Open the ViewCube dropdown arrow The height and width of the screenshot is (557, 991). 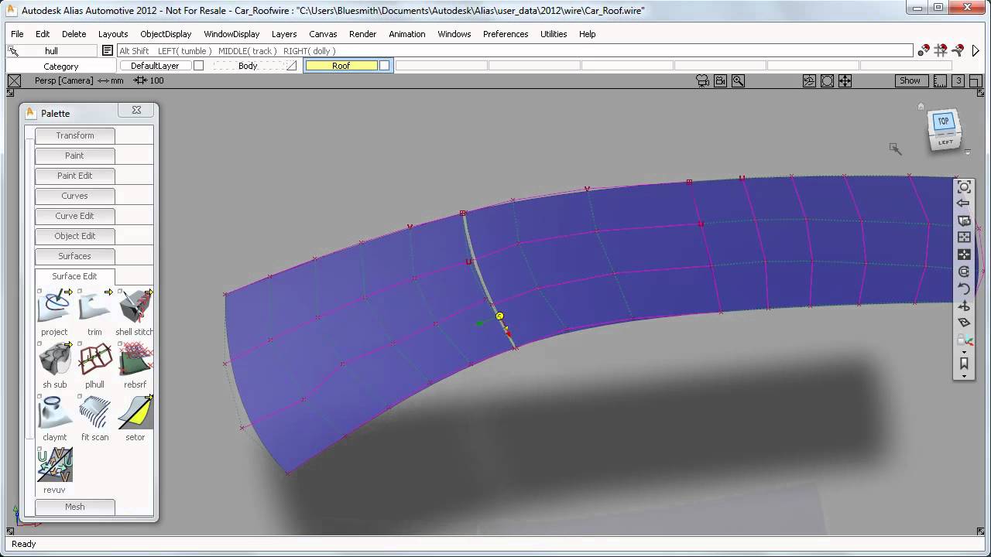tap(967, 152)
